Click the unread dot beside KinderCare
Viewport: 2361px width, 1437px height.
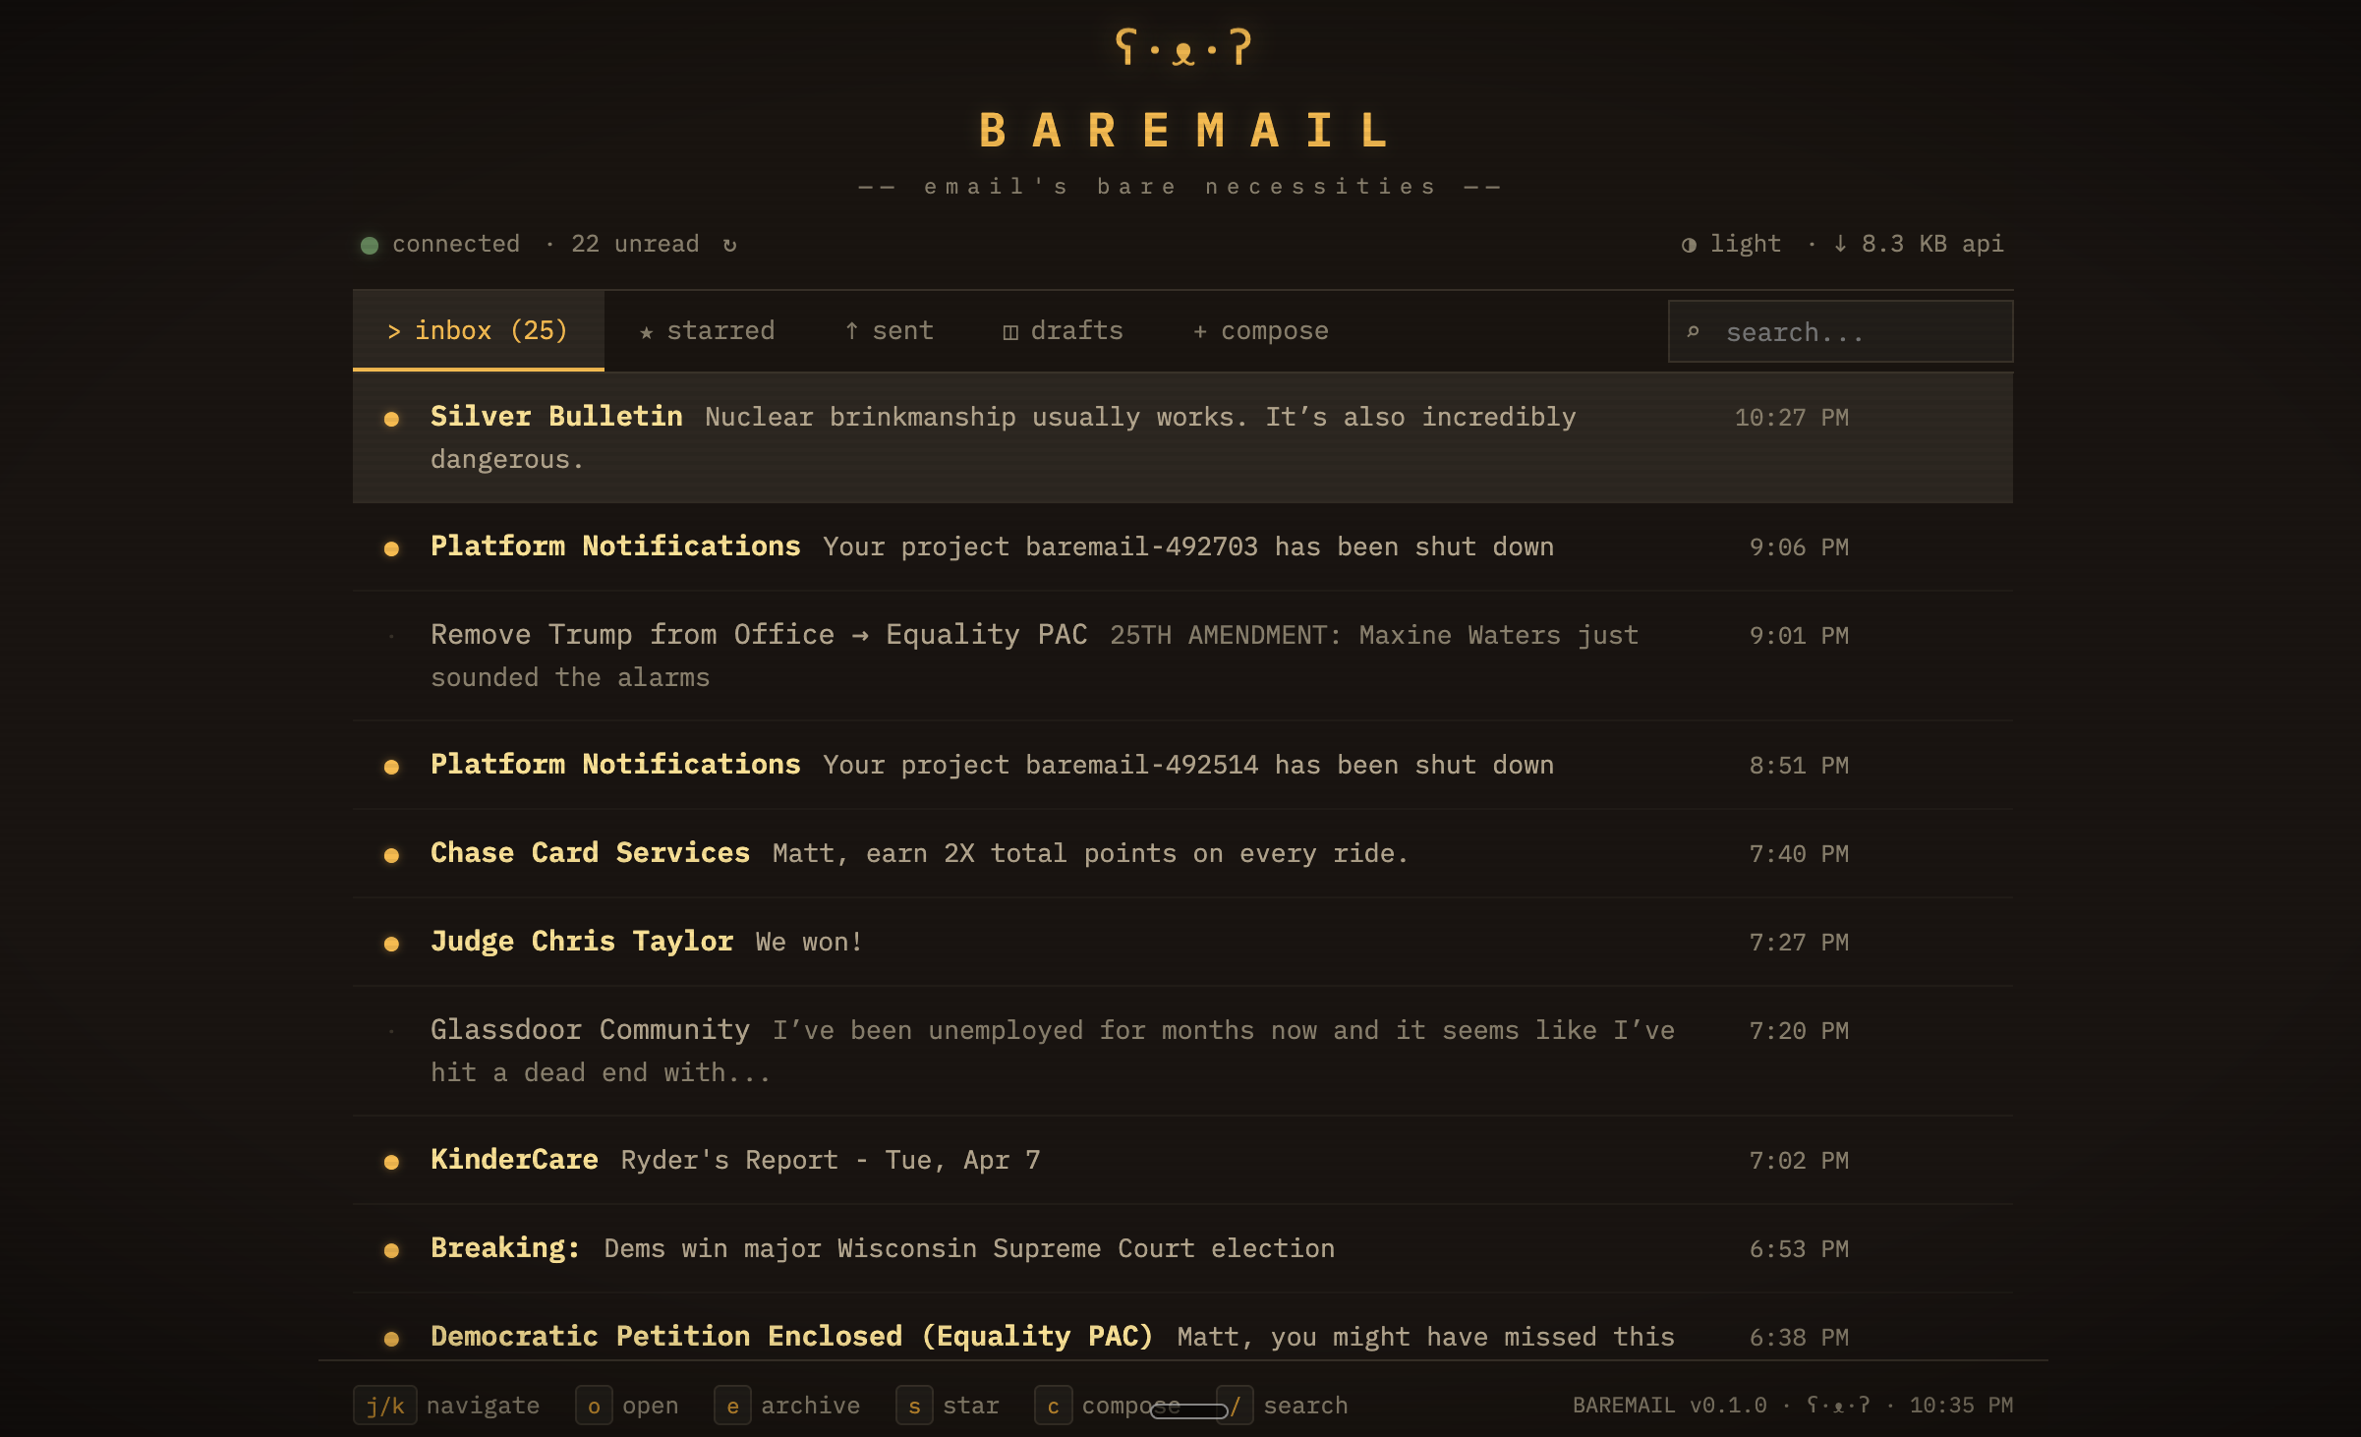point(391,1162)
